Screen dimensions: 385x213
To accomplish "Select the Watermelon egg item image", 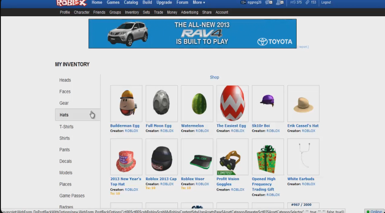I will [x=197, y=103].
